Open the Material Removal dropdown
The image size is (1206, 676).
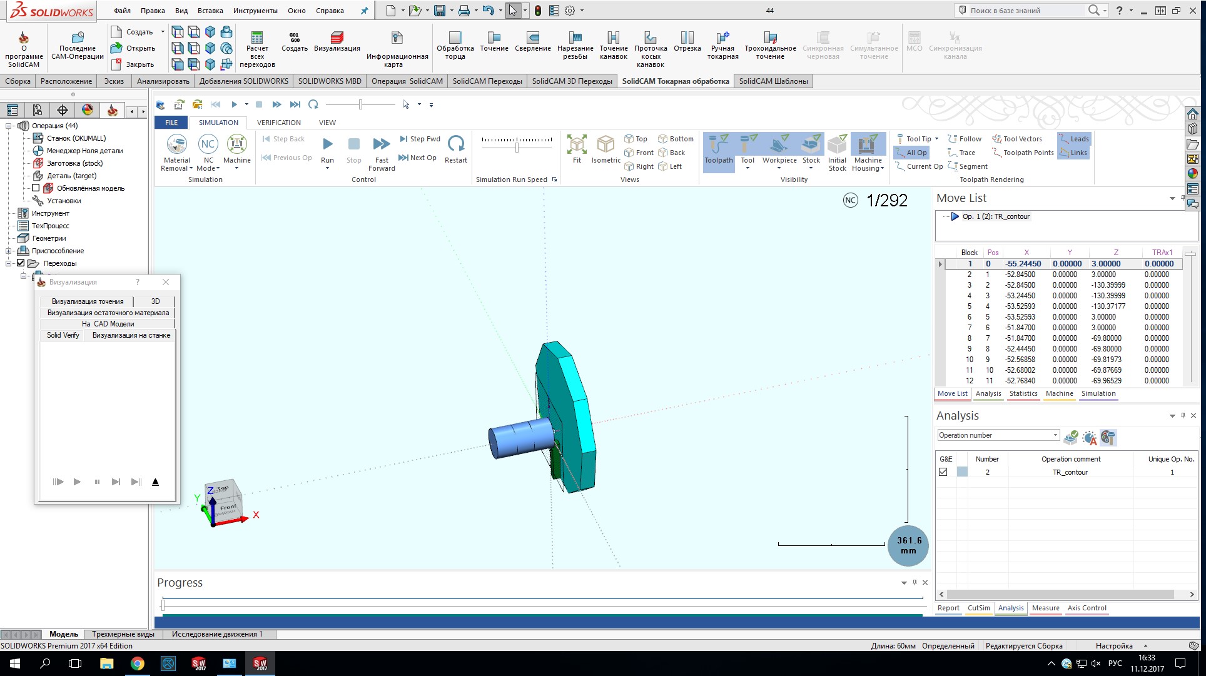click(191, 168)
